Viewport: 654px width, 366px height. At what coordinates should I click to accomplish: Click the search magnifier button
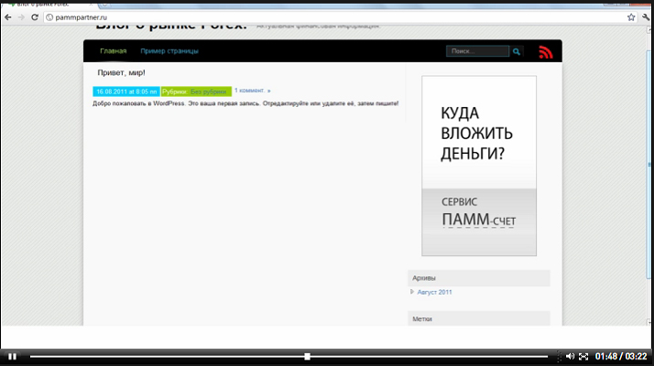[x=517, y=52]
